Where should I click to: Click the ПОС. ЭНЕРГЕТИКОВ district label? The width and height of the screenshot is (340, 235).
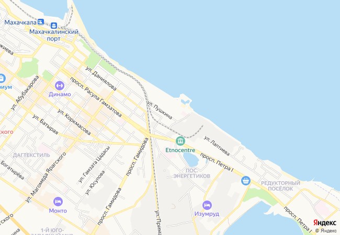click(x=192, y=173)
